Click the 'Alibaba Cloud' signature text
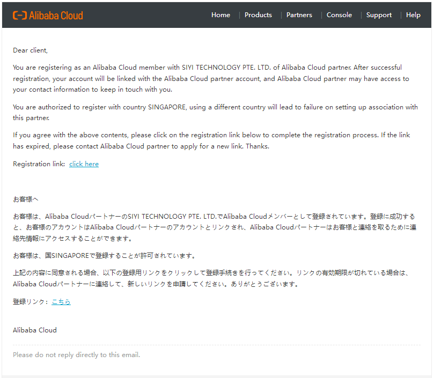Viewport: 434px width, 378px height. (x=35, y=330)
